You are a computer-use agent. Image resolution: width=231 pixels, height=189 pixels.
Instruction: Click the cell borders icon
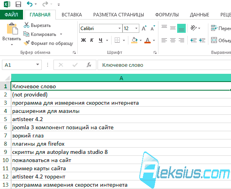point(117,40)
